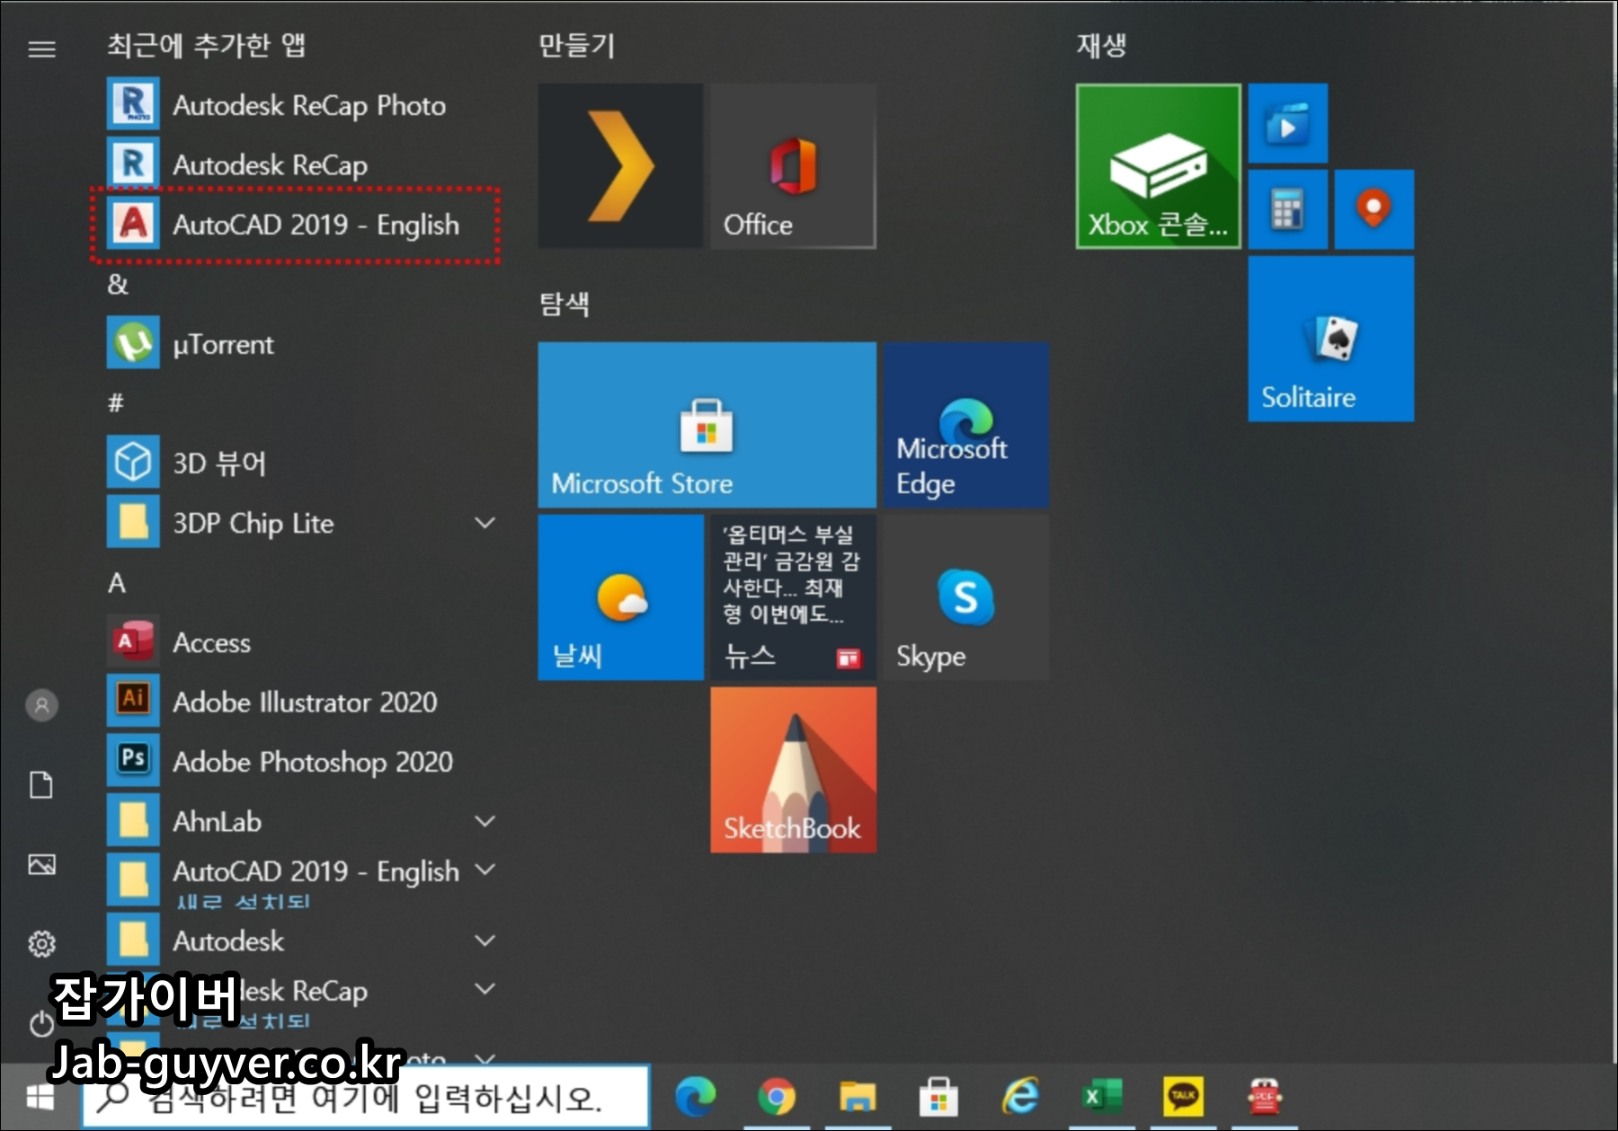Open the Skype tile

965,597
